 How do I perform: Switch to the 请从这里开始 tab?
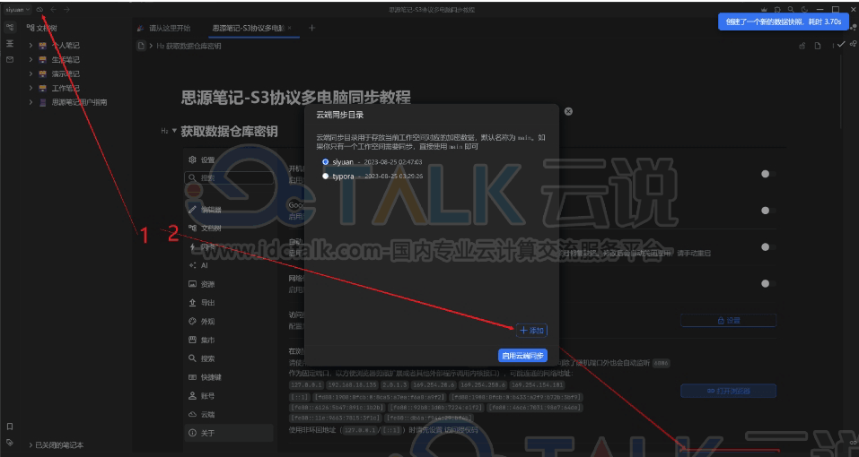pyautogui.click(x=164, y=28)
